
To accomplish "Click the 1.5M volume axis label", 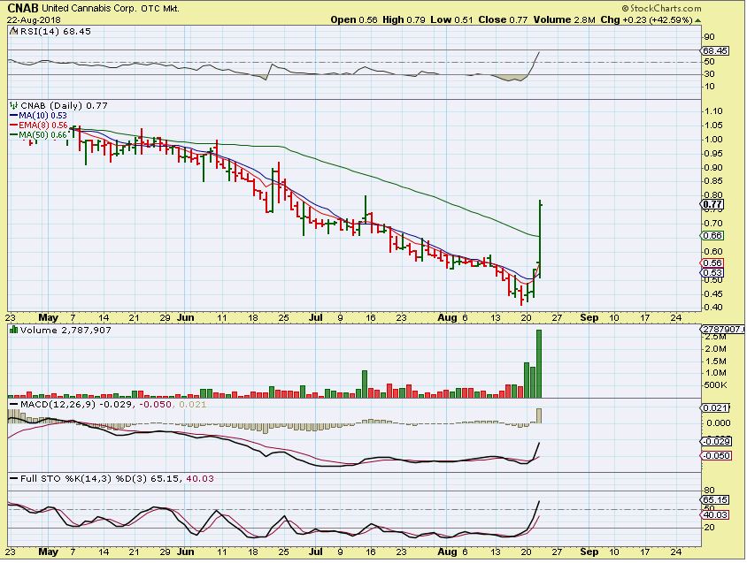I will [716, 361].
